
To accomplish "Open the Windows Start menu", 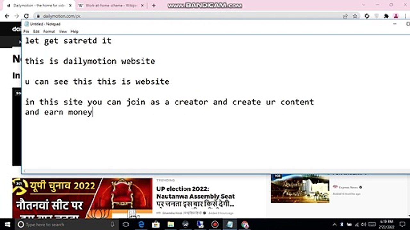I will [7, 225].
